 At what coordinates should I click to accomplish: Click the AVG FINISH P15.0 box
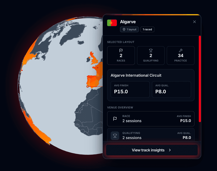tap(130, 89)
